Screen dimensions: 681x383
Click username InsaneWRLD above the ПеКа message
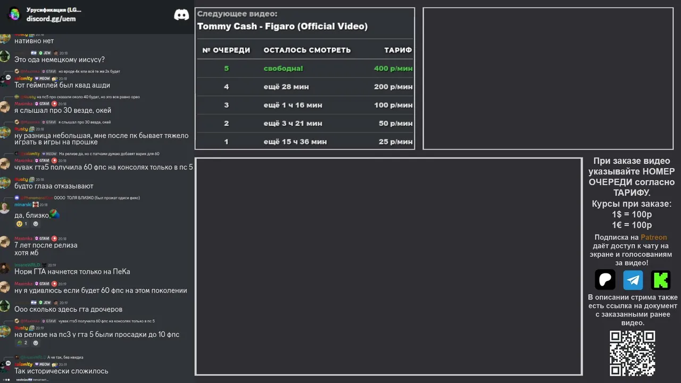(27, 265)
